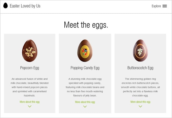Click the Popcorn Egg title

(30, 68)
